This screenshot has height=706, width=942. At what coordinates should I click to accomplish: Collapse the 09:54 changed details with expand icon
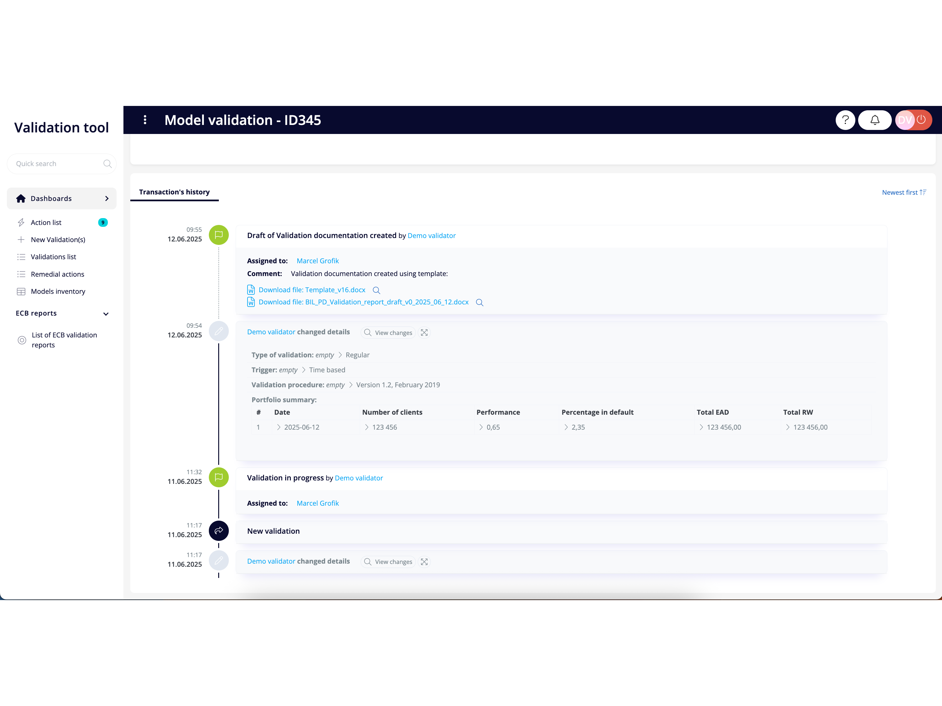(x=424, y=333)
